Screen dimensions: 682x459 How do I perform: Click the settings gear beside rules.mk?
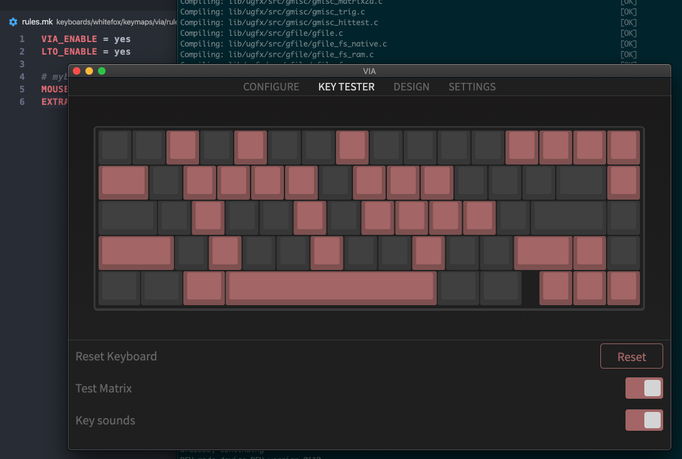[12, 22]
